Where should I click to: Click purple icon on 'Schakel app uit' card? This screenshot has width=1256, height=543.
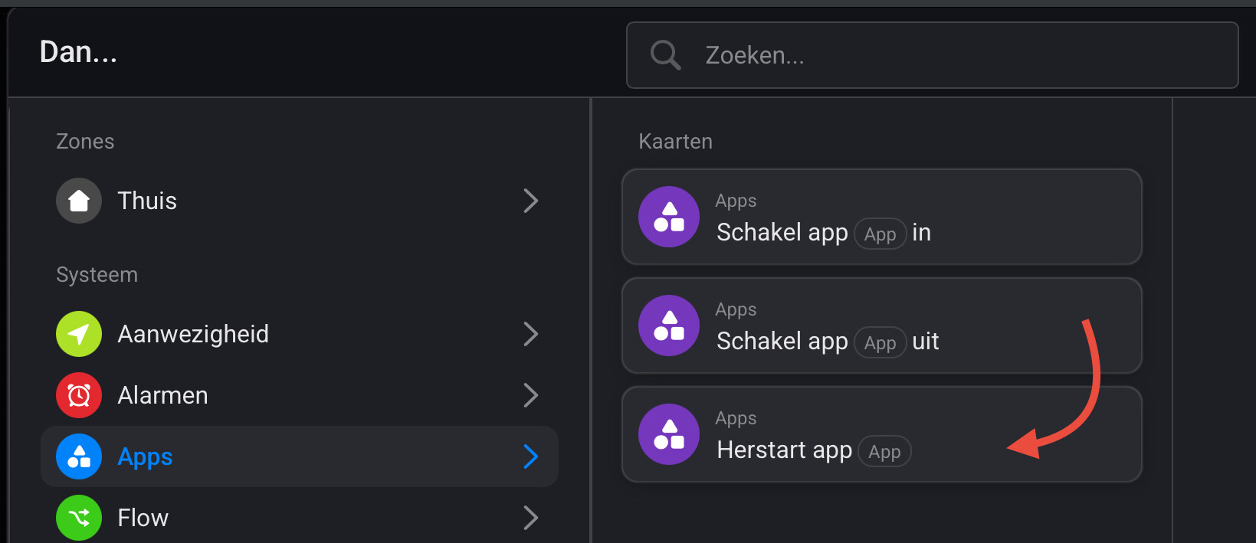pyautogui.click(x=669, y=325)
